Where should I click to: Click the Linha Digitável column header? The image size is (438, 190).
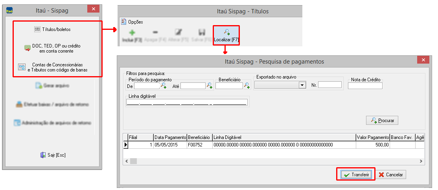284,137
